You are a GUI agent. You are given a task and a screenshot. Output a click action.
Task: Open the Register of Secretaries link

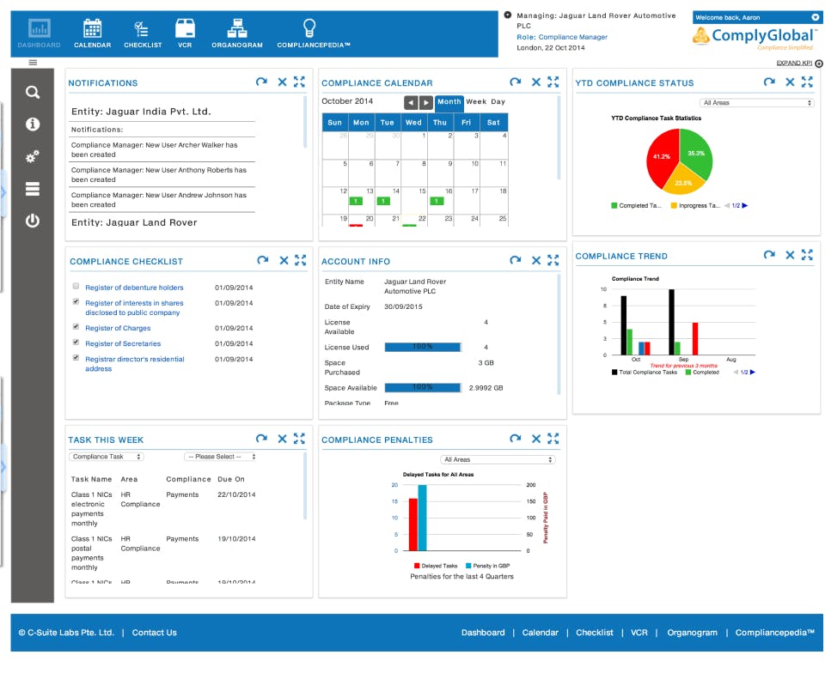123,344
